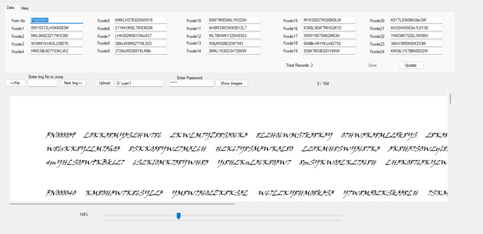This screenshot has height=234, width=483.
Task: Click into the Fcode24 field
Action: coord(416,51)
